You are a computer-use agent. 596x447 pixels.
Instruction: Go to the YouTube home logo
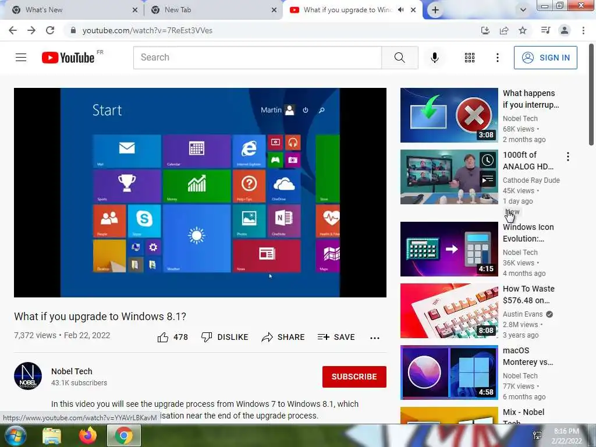pyautogui.click(x=68, y=58)
